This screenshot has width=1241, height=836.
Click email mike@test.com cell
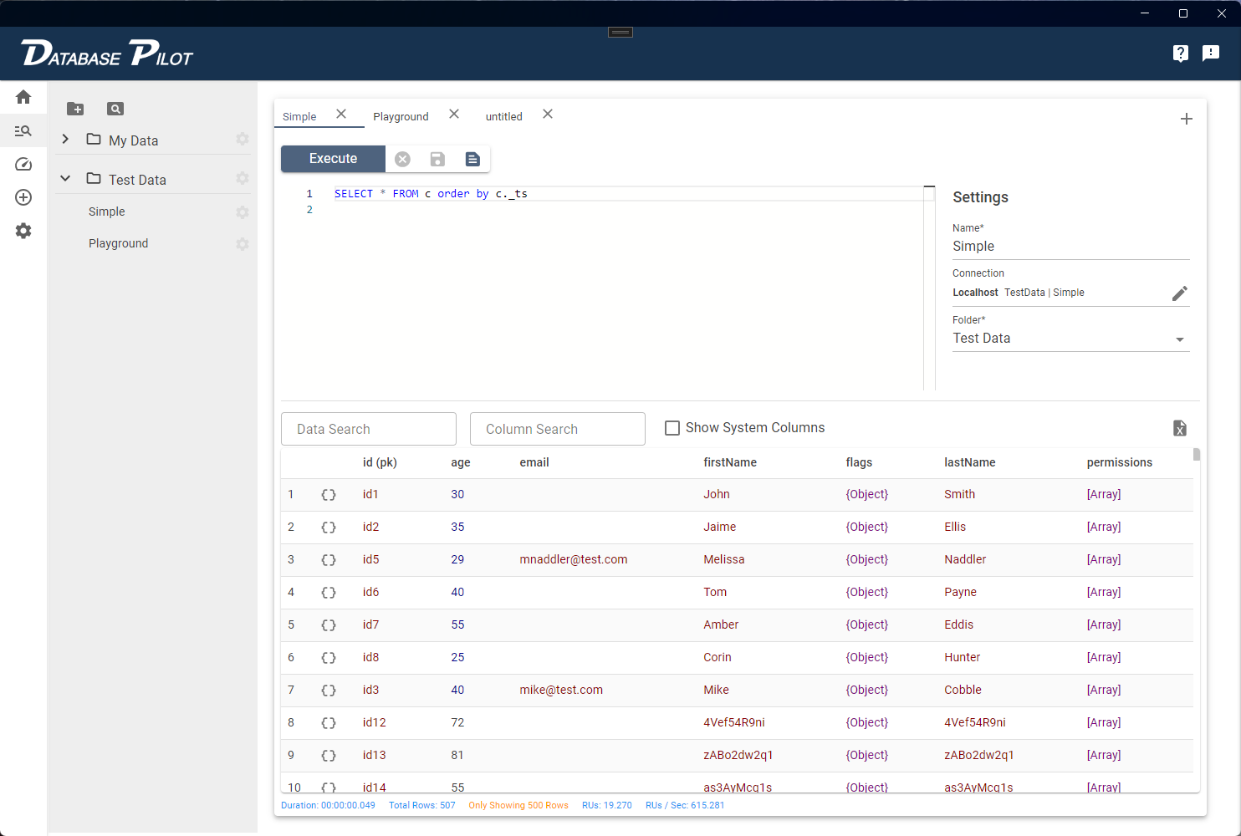tap(561, 690)
